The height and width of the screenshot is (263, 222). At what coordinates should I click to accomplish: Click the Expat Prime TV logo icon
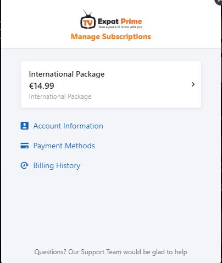(x=88, y=19)
